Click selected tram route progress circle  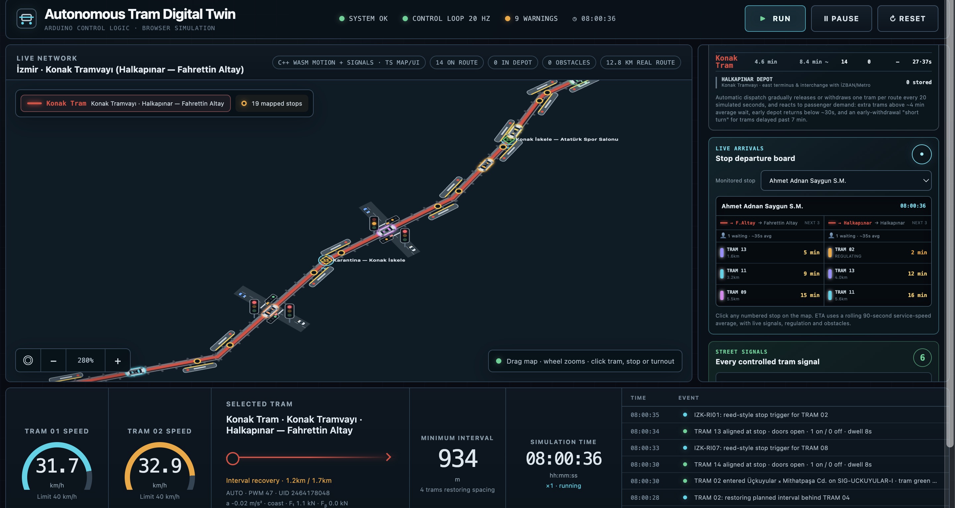click(232, 458)
